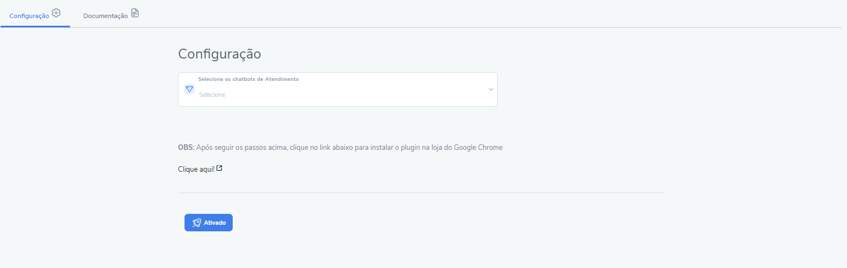Click the 'Google Chrome' words in the note
This screenshot has height=268, width=847.
pos(478,148)
